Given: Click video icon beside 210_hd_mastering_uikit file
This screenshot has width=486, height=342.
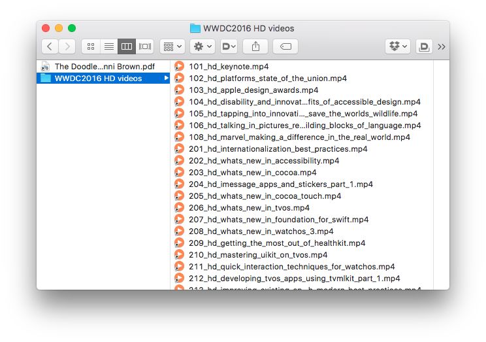Looking at the screenshot, I should pyautogui.click(x=179, y=255).
